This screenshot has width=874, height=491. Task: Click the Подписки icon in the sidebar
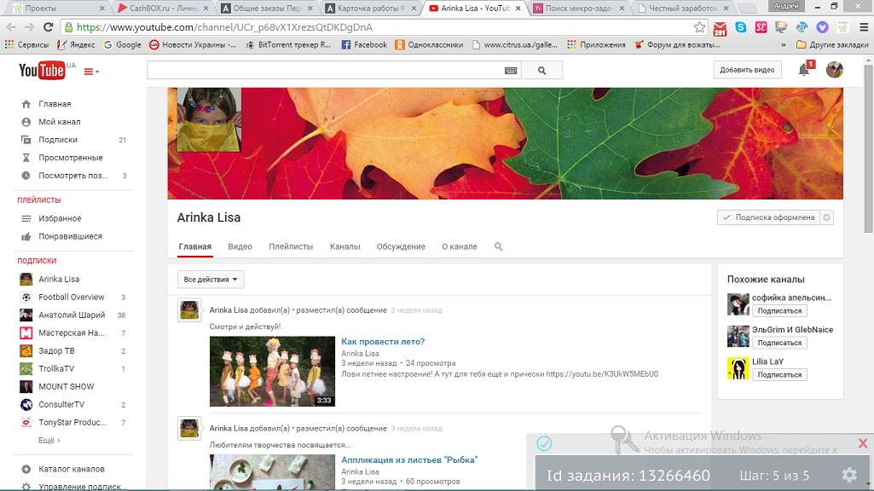click(26, 139)
